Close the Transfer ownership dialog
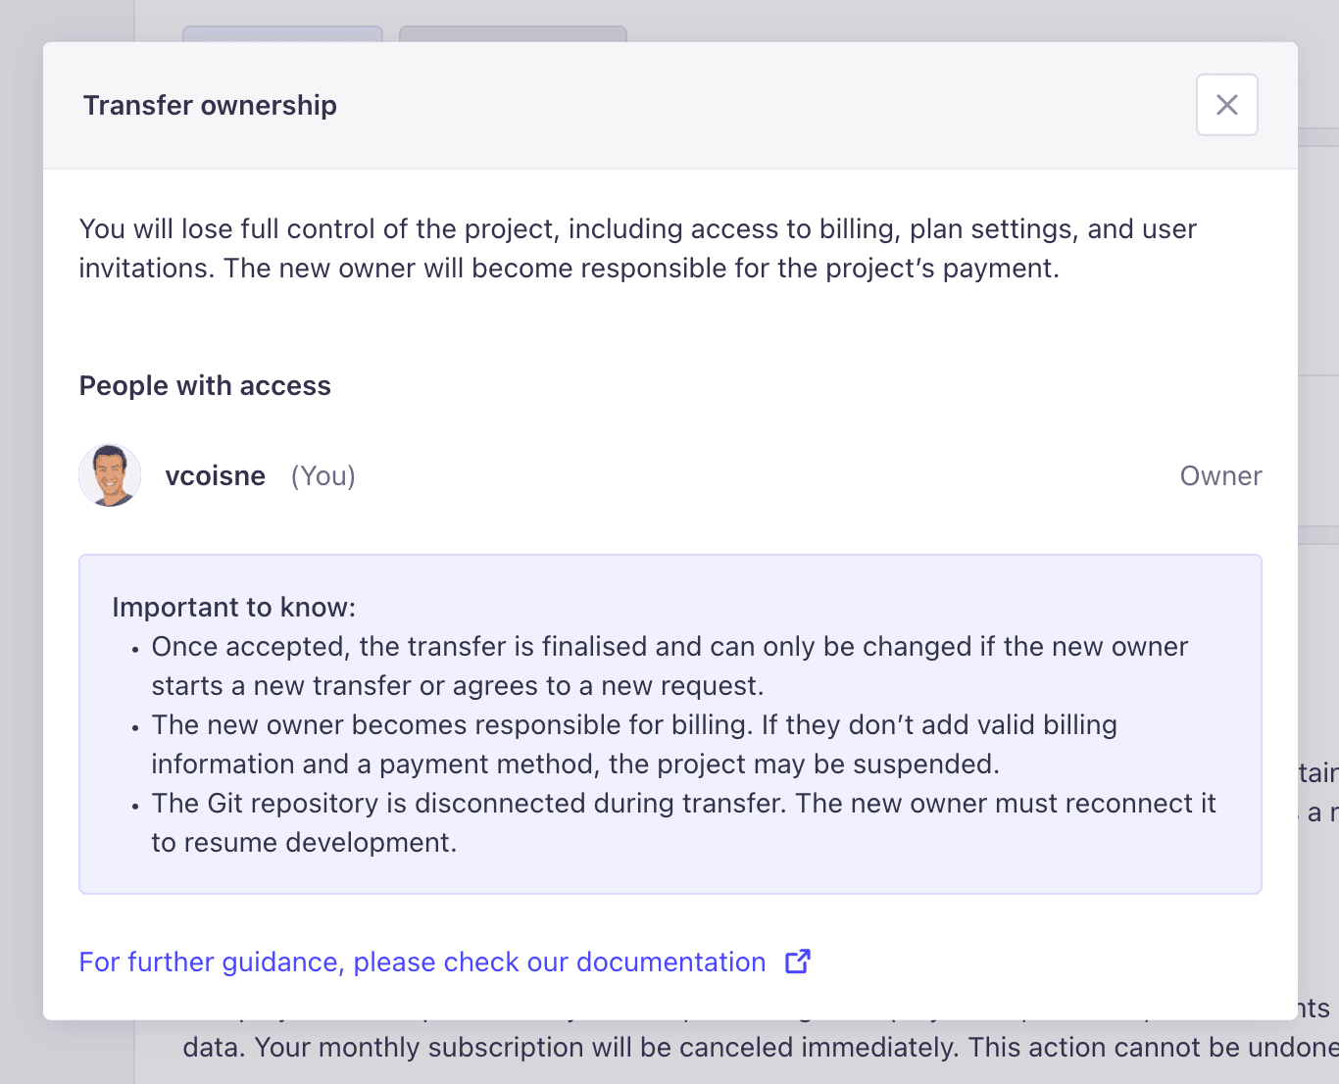Viewport: 1339px width, 1084px height. click(1226, 105)
